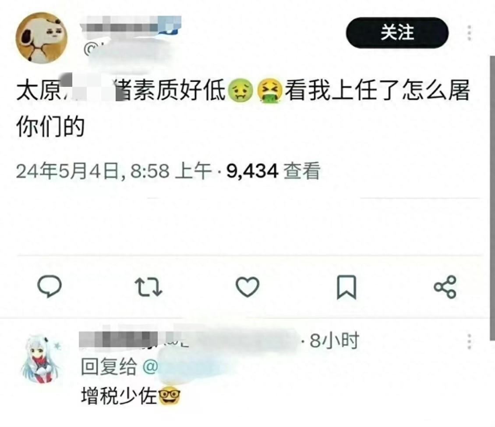Click the reply text 增税少佐
The height and width of the screenshot is (427, 495).
pyautogui.click(x=119, y=396)
